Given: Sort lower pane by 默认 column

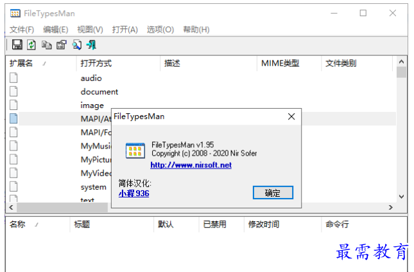Looking at the screenshot, I should pyautogui.click(x=176, y=224).
